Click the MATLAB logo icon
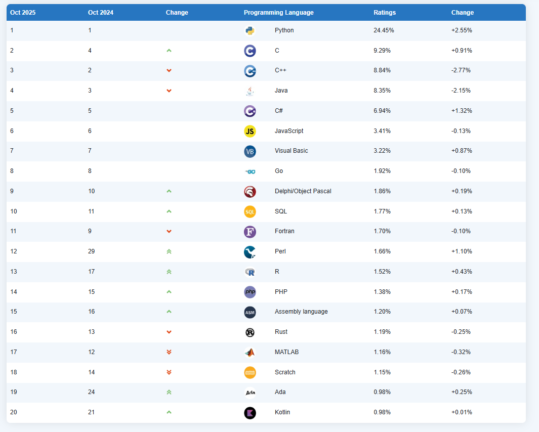This screenshot has width=539, height=432. 250,353
